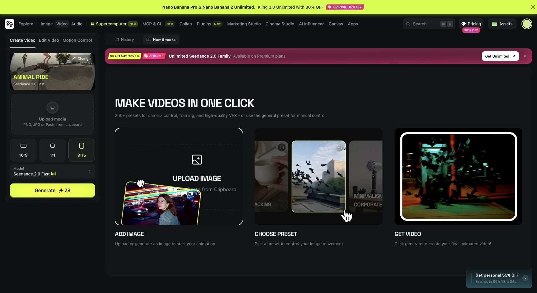
Task: Switch to the Create Video tab
Action: pyautogui.click(x=22, y=40)
